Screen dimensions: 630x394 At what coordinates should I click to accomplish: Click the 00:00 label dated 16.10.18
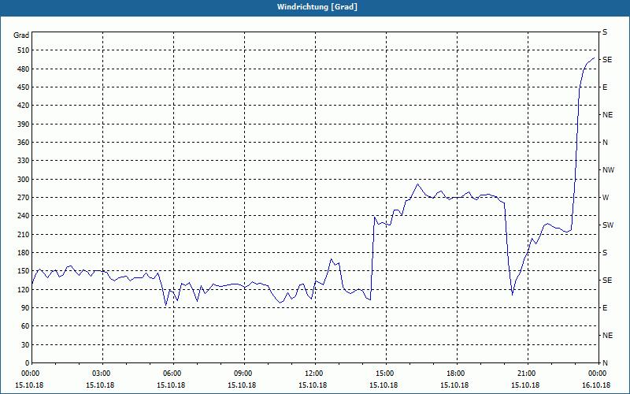click(598, 374)
